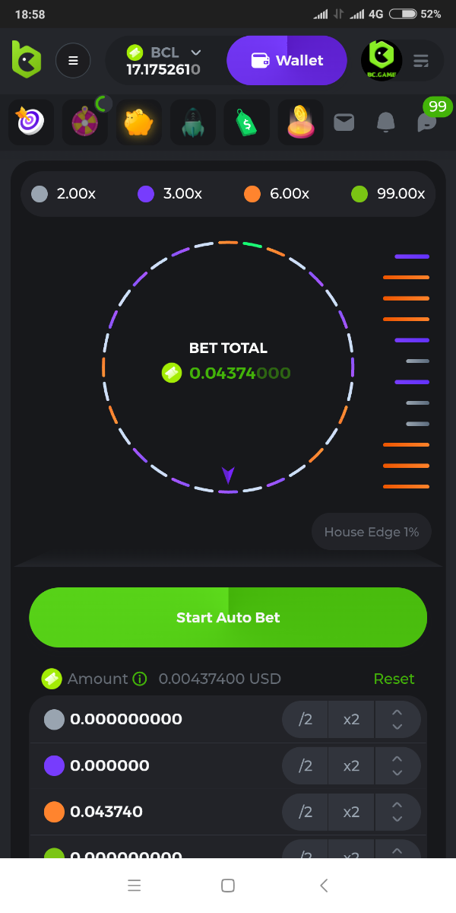The width and height of the screenshot is (456, 913).
Task: Open the green dollar tag icon
Action: [x=246, y=122]
